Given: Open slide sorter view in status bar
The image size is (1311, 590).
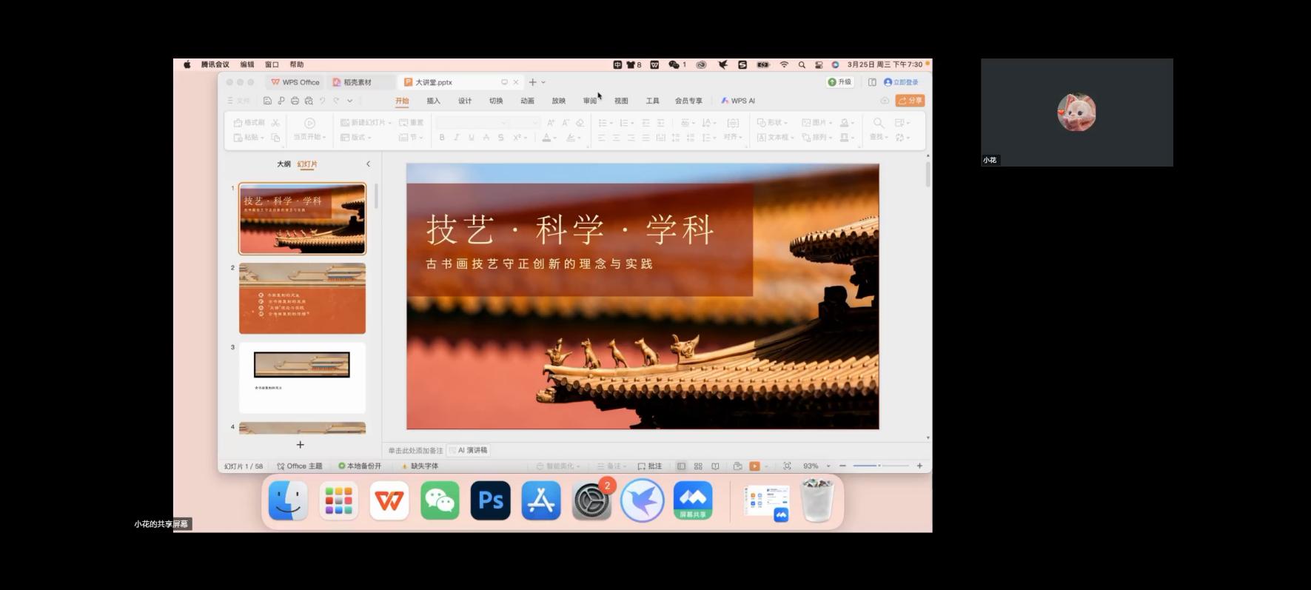Looking at the screenshot, I should click(x=698, y=466).
